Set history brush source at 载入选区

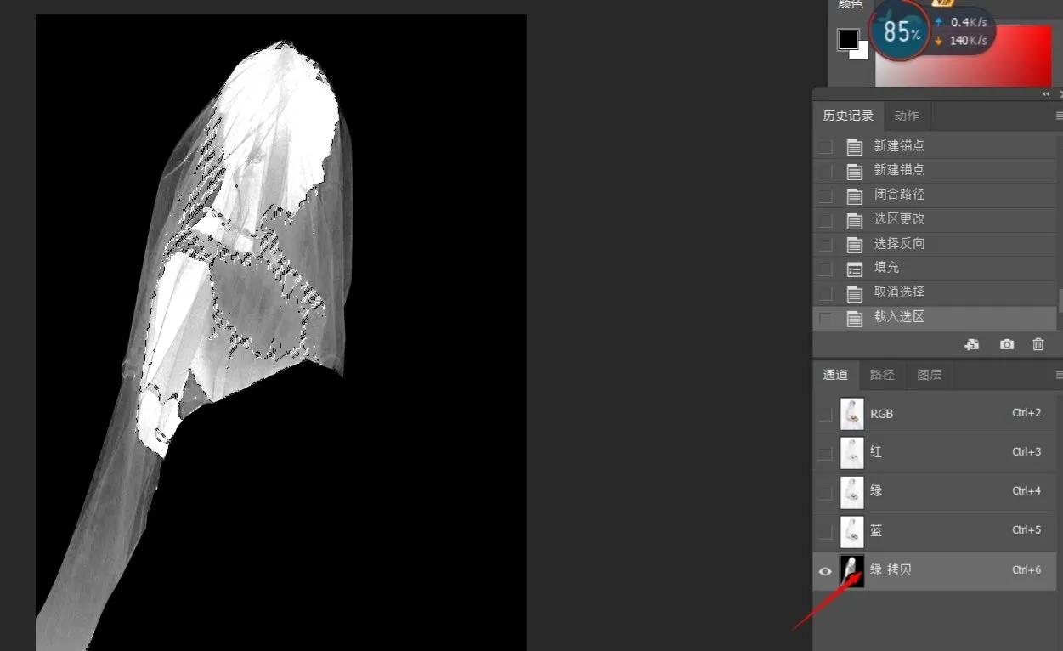tap(824, 318)
